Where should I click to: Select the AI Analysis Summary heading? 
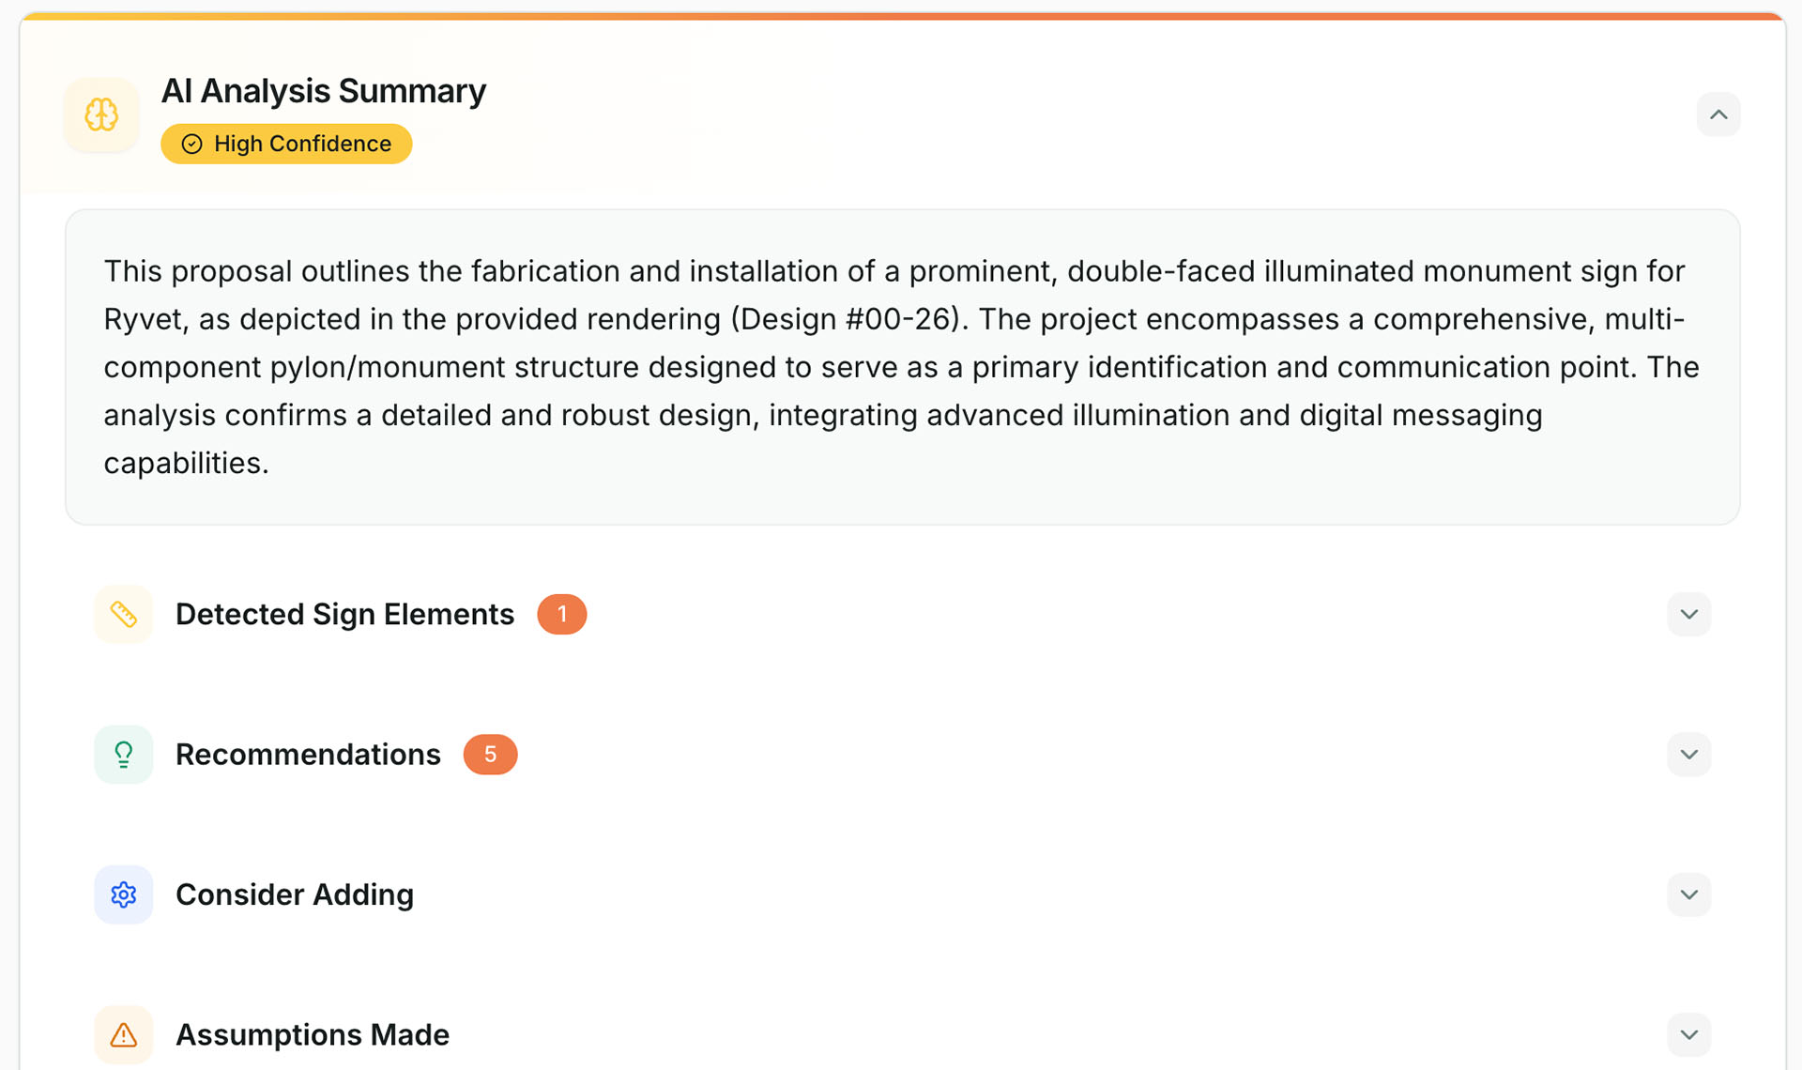tap(323, 90)
